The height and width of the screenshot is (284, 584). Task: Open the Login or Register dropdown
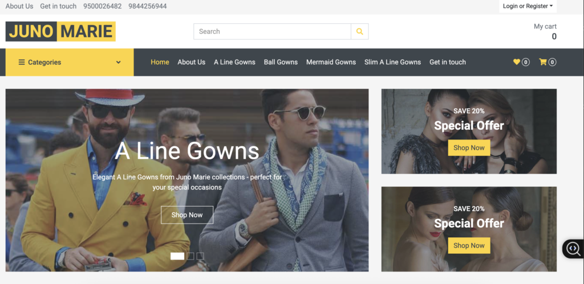click(528, 6)
